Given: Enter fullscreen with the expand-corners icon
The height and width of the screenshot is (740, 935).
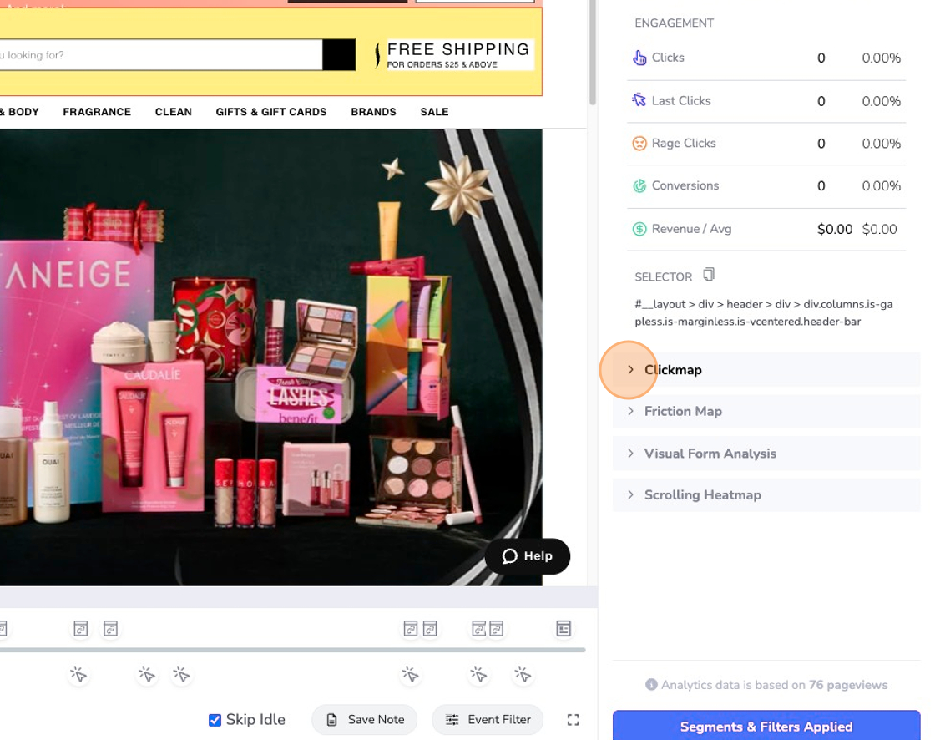Looking at the screenshot, I should pos(573,720).
